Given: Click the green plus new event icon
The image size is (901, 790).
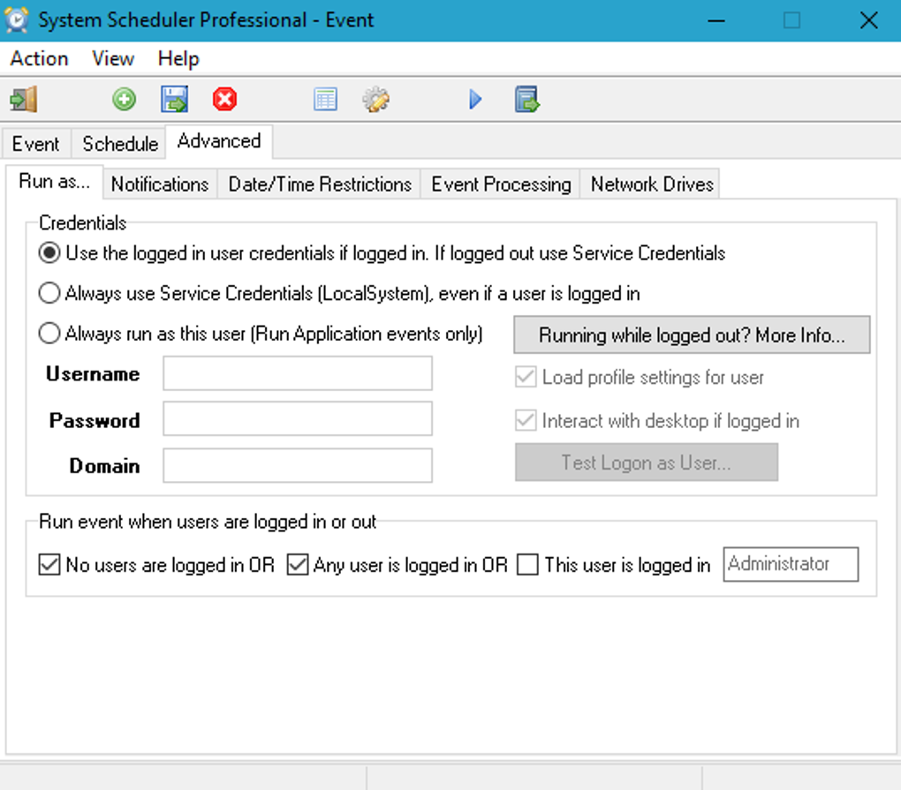Looking at the screenshot, I should pyautogui.click(x=125, y=100).
